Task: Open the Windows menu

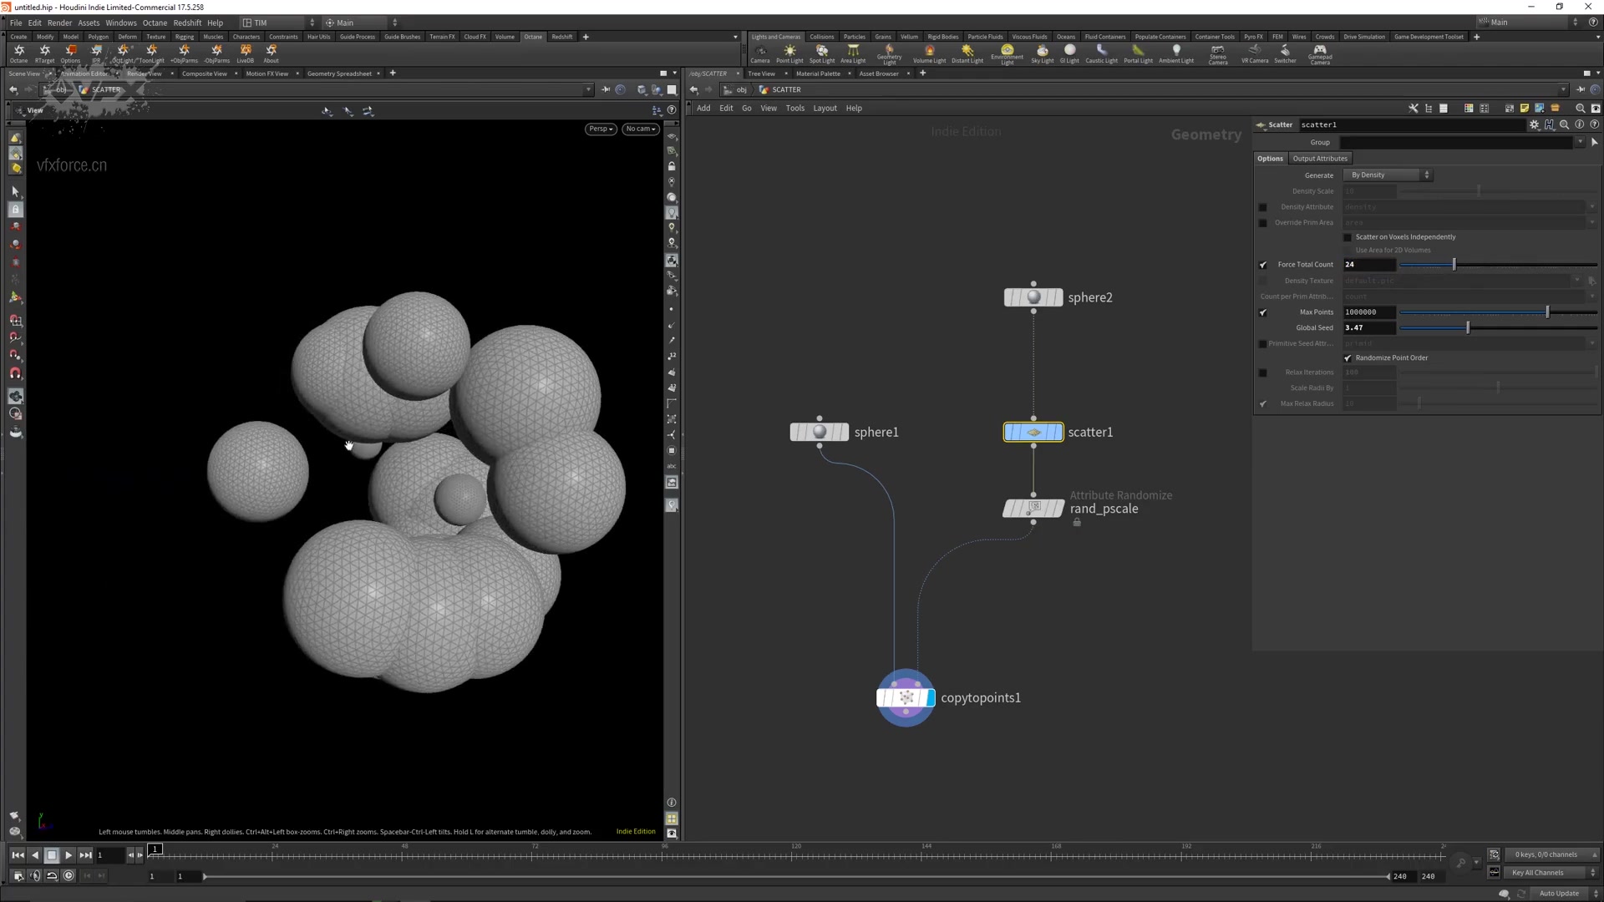Action: (120, 23)
